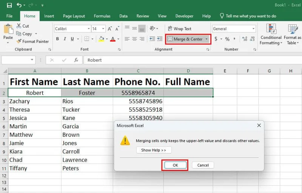The height and width of the screenshot is (193, 302).
Task: Click the Insert Function fx icon
Action: [x=76, y=60]
